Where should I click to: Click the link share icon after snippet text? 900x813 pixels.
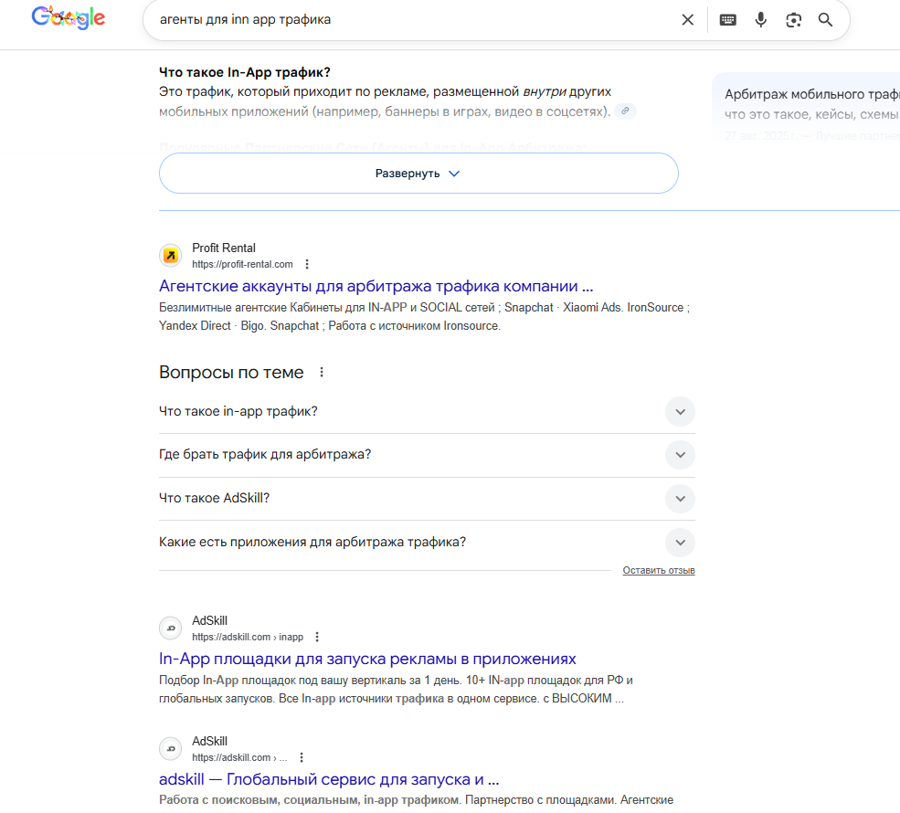pyautogui.click(x=625, y=111)
